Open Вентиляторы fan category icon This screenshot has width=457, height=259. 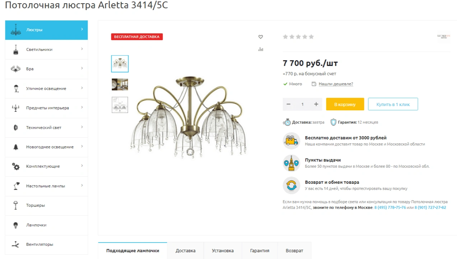pyautogui.click(x=15, y=244)
